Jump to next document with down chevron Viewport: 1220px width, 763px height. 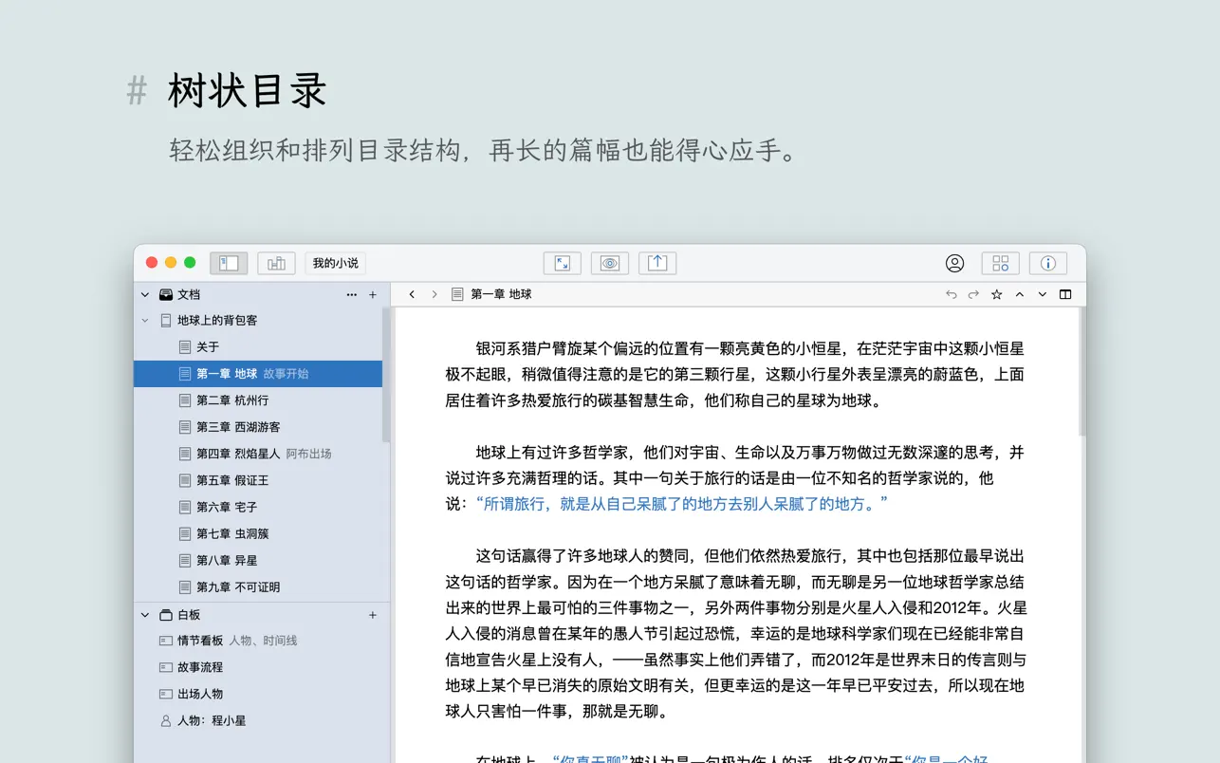pos(1043,294)
